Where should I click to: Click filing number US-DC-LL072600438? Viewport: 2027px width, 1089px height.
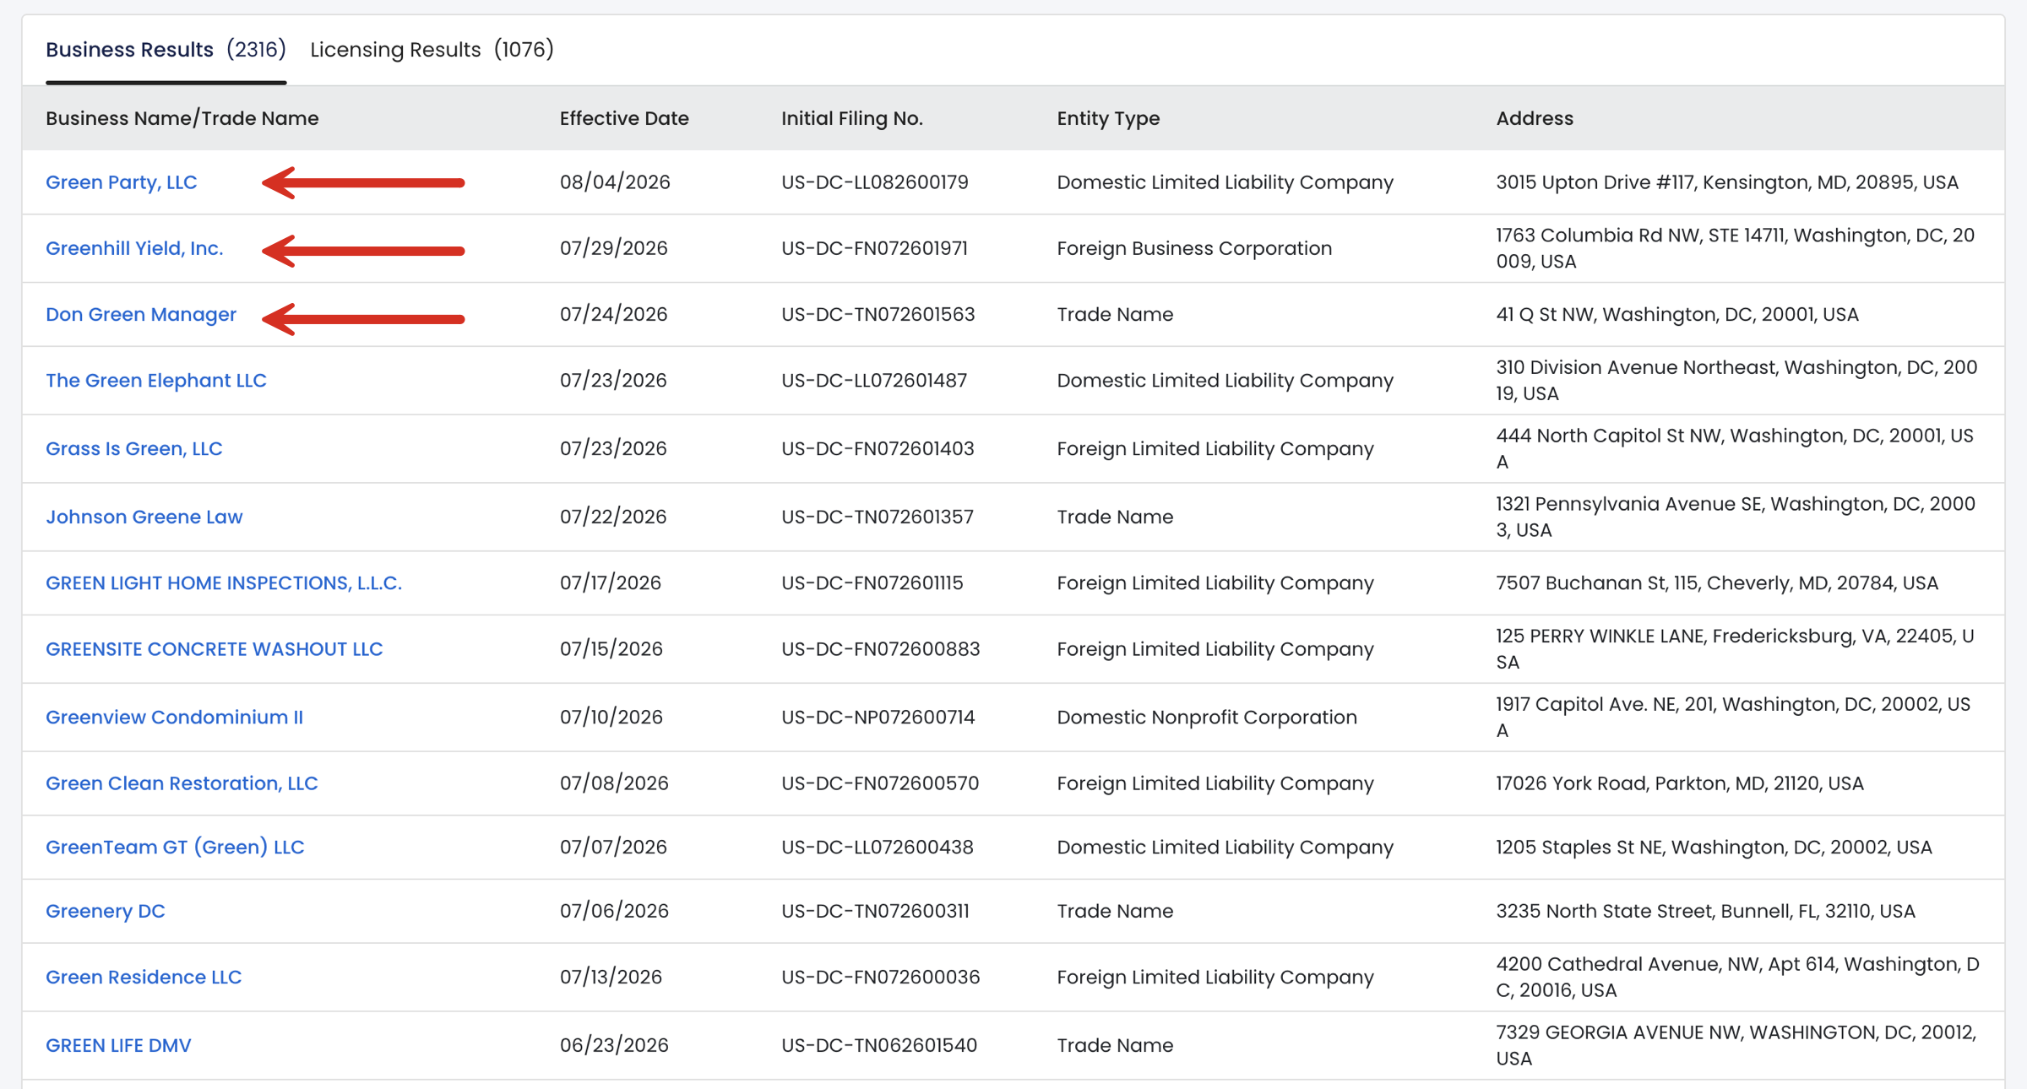[x=878, y=848]
